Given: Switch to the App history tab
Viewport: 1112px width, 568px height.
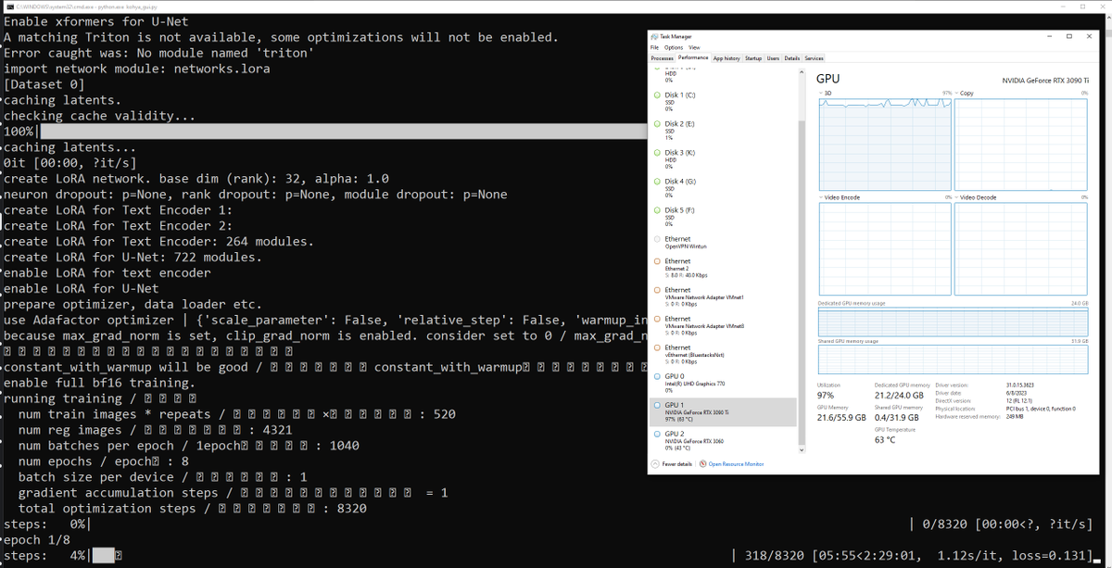Looking at the screenshot, I should click(726, 58).
